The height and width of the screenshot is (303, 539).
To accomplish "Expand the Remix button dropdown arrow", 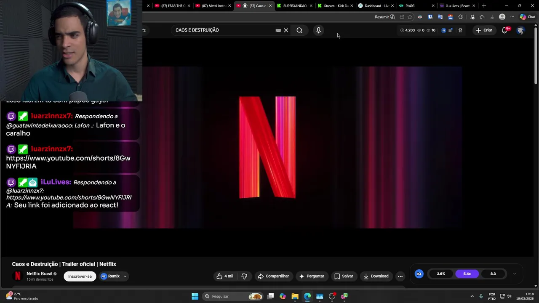I will pos(125,276).
